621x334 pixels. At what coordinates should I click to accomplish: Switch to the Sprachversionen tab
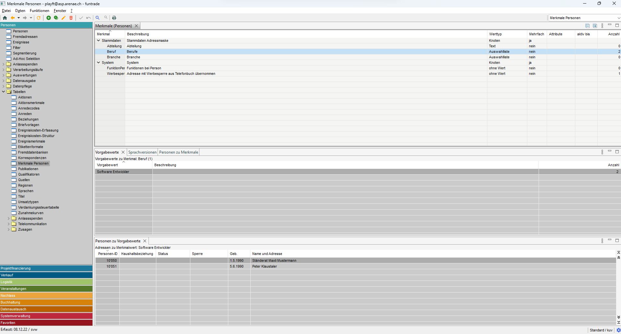142,152
